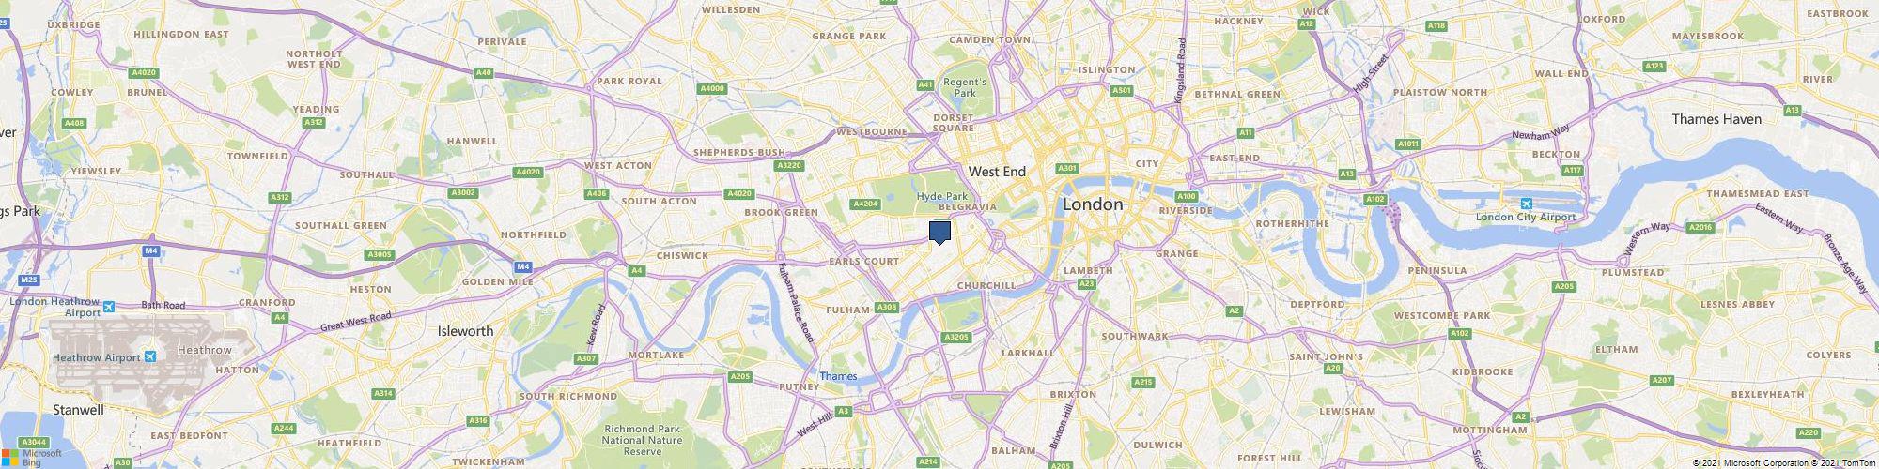The image size is (1879, 469).
Task: Click the London Heathrow Airport plane icon
Action: pos(109,307)
